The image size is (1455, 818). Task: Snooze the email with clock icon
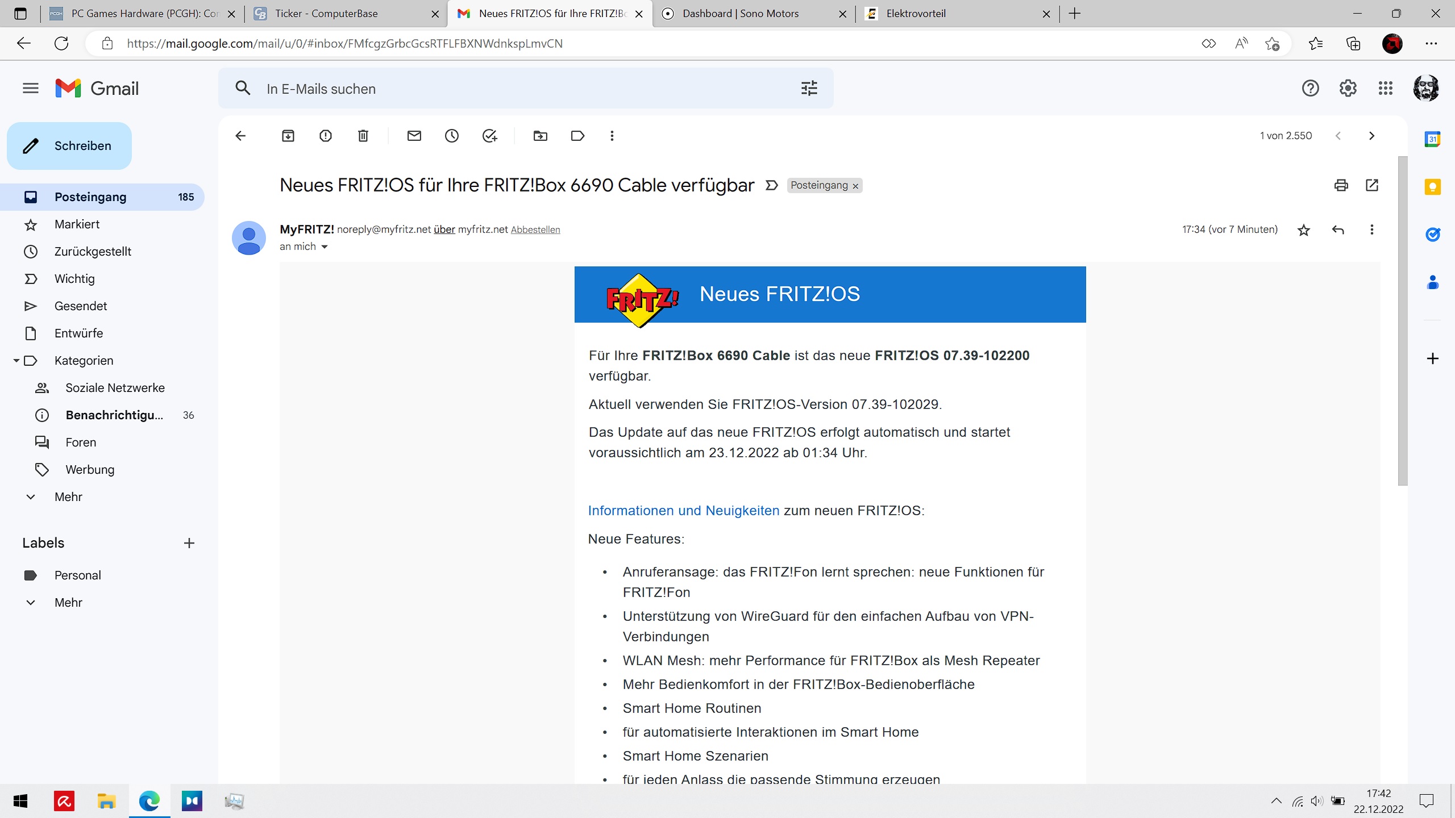pyautogui.click(x=452, y=136)
